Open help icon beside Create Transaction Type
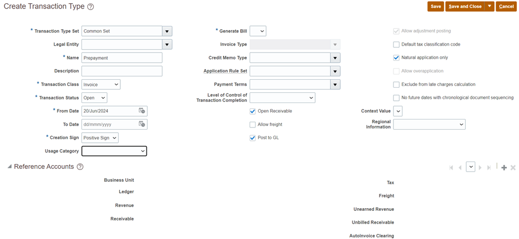The width and height of the screenshot is (519, 239). [90, 7]
